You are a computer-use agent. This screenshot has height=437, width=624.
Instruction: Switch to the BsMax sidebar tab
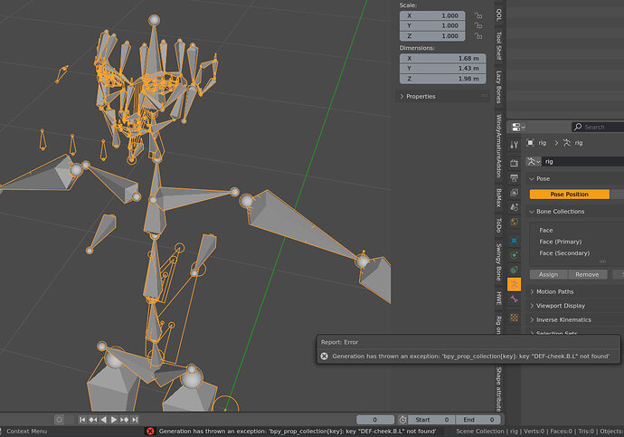coord(498,198)
